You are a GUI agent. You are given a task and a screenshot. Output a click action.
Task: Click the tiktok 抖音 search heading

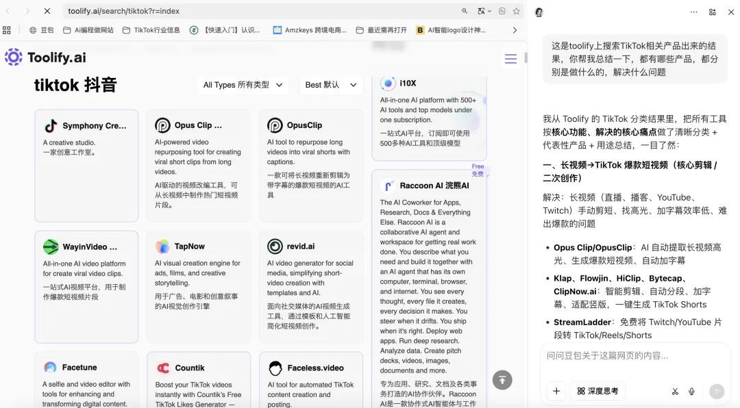75,85
